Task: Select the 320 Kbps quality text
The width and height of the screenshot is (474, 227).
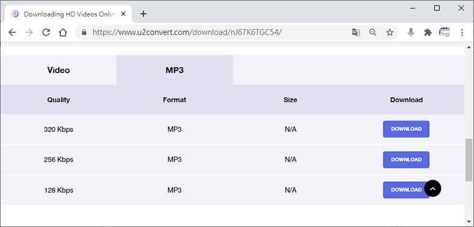Action: (58, 129)
